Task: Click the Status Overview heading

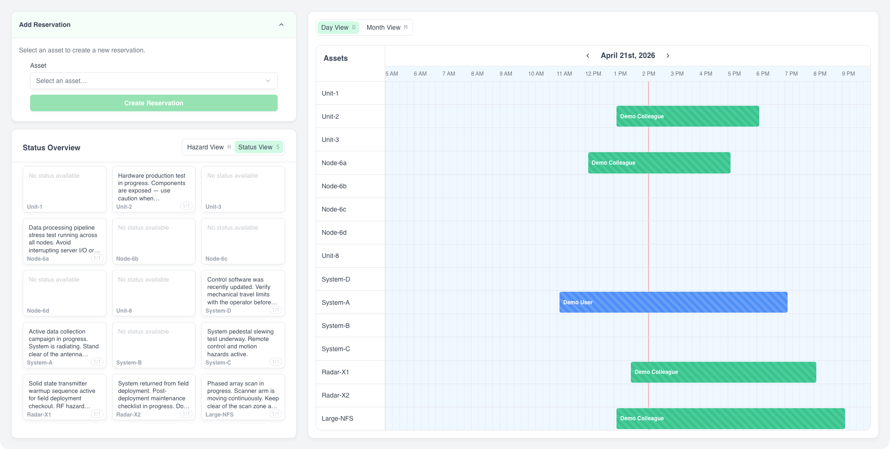Action: tap(51, 148)
